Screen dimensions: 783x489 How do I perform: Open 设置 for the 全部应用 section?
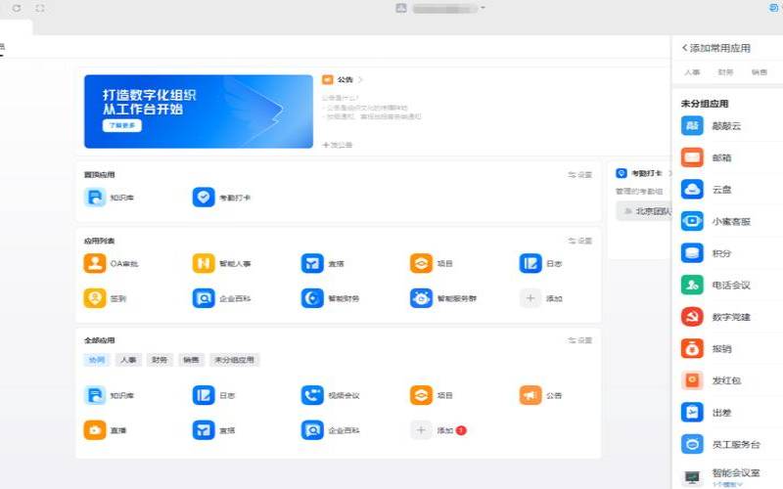pyautogui.click(x=579, y=340)
